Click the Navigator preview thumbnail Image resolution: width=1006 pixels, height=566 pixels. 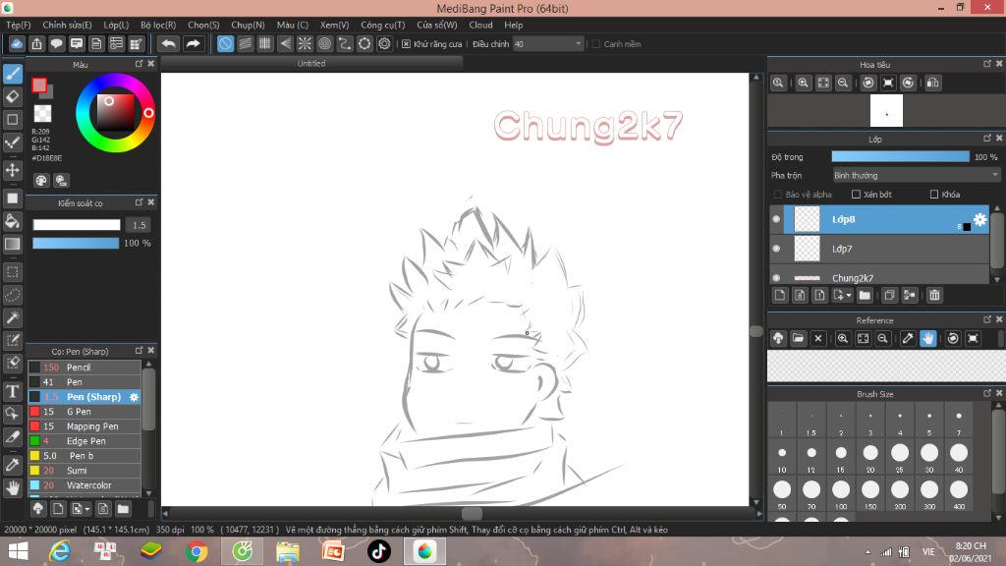point(886,110)
